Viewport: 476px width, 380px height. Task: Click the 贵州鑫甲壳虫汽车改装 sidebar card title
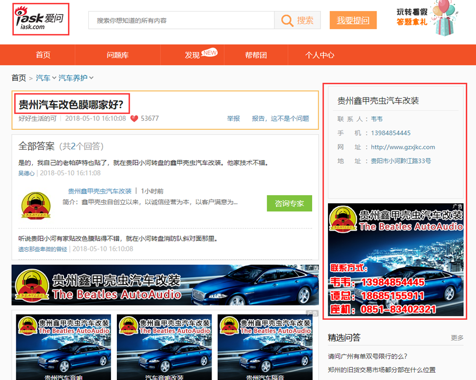click(378, 101)
